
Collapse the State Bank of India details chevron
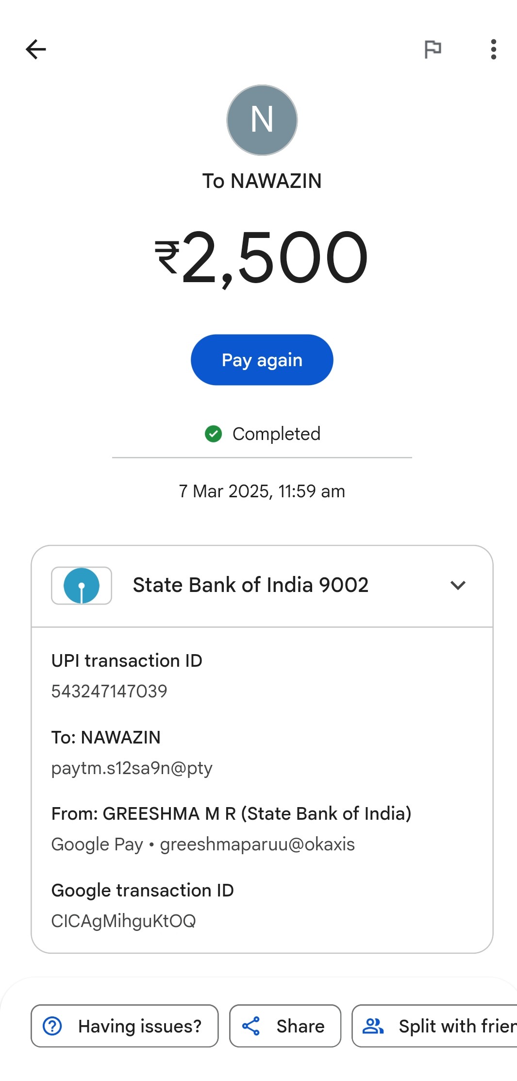(458, 585)
